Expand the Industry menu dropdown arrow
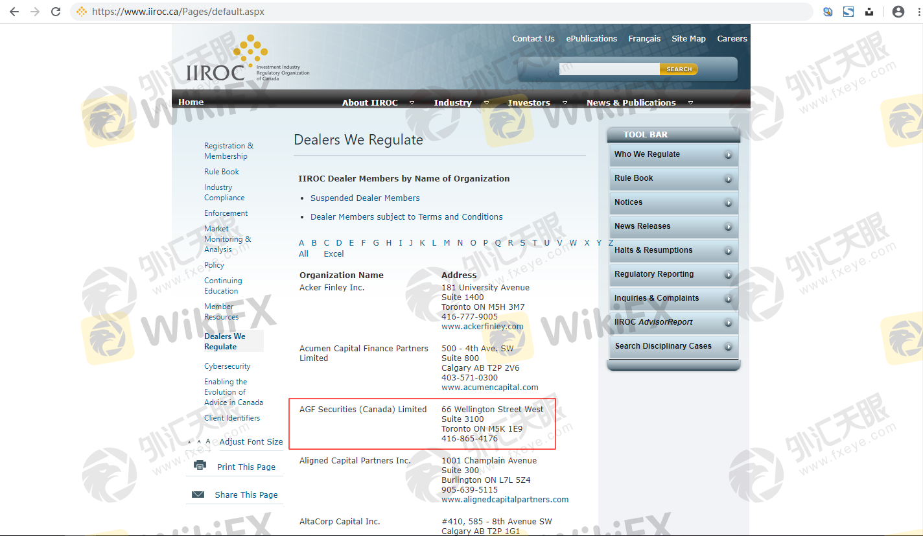923x536 pixels. [x=486, y=103]
